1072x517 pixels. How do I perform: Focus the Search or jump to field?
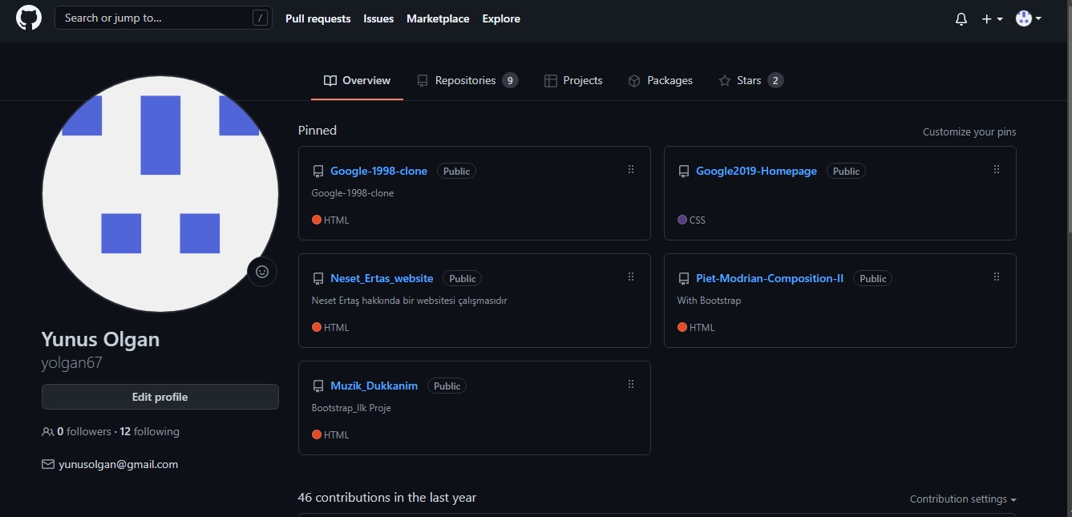point(163,18)
